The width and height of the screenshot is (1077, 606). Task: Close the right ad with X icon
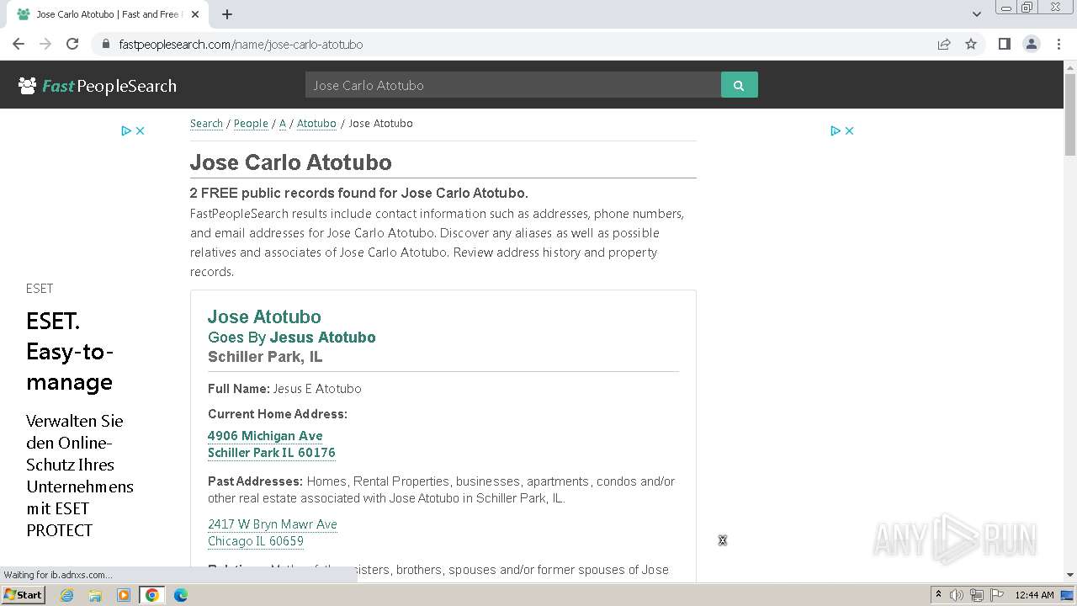pyautogui.click(x=849, y=130)
